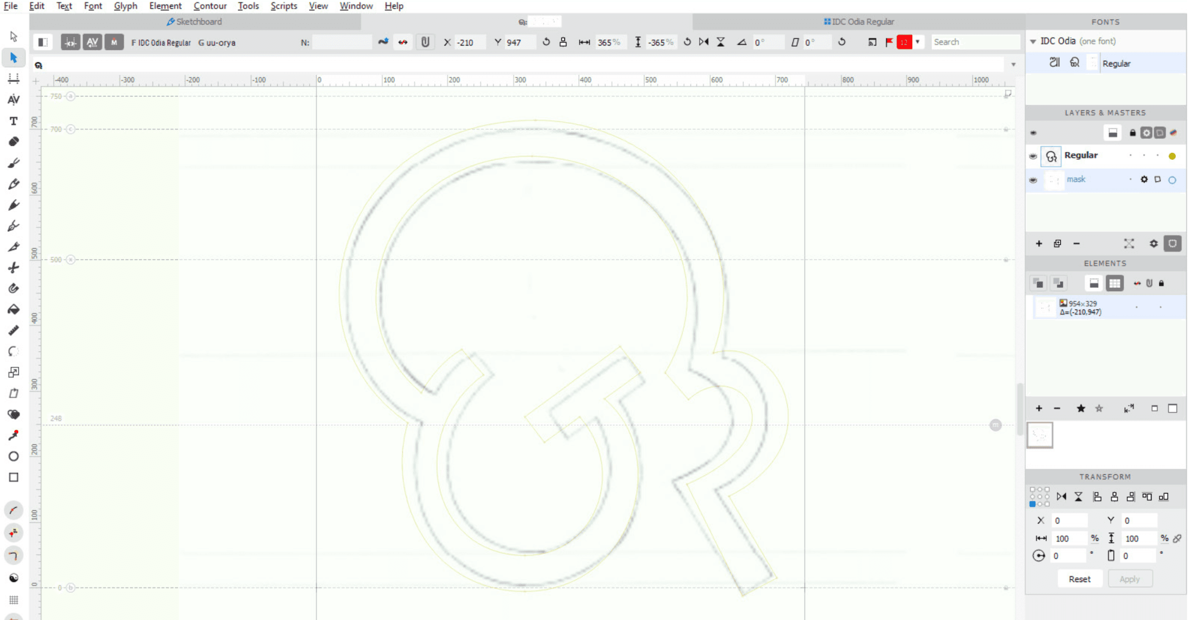Open the Glyph menu

tap(125, 6)
